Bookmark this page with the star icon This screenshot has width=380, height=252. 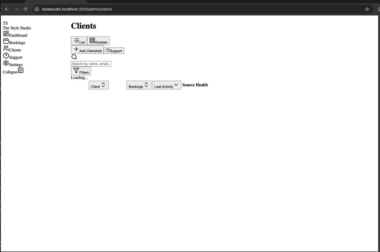tap(367, 9)
